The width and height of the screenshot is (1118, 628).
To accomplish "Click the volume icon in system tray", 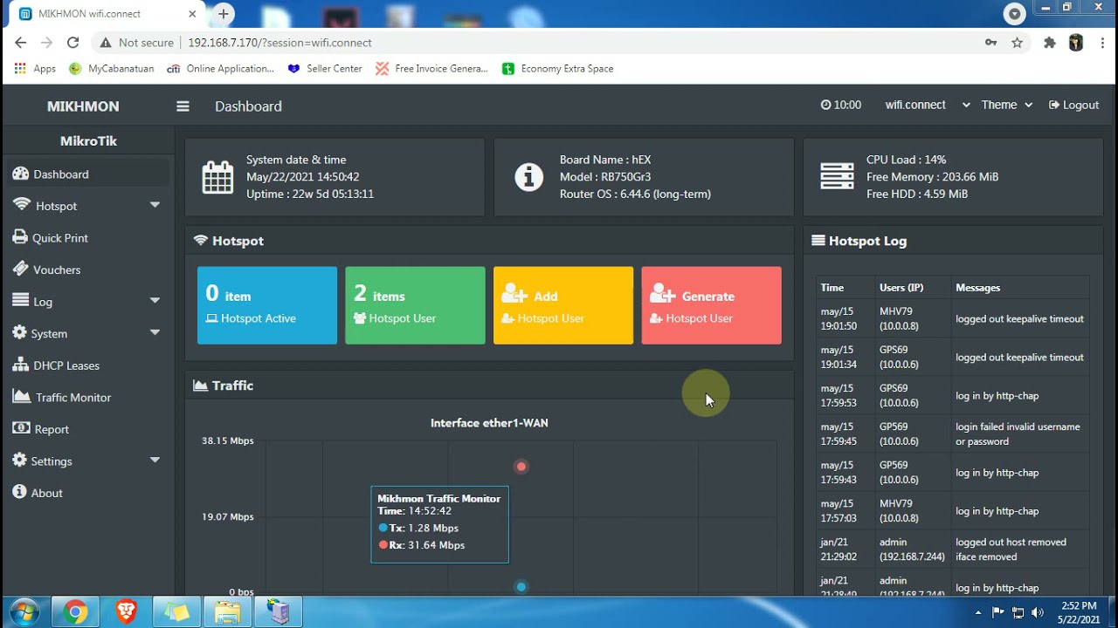I will click(x=1038, y=612).
